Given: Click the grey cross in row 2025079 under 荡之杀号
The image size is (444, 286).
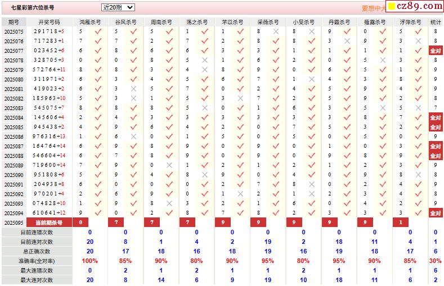Looking at the screenshot, I should (205, 70).
